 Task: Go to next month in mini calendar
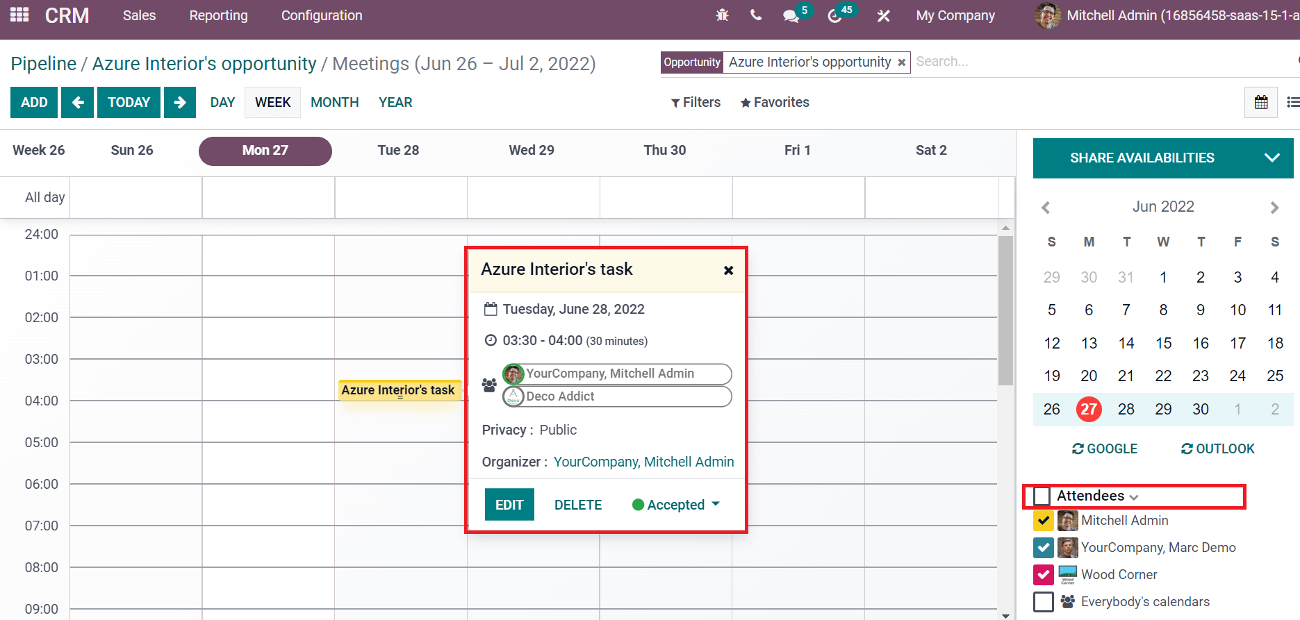tap(1274, 207)
